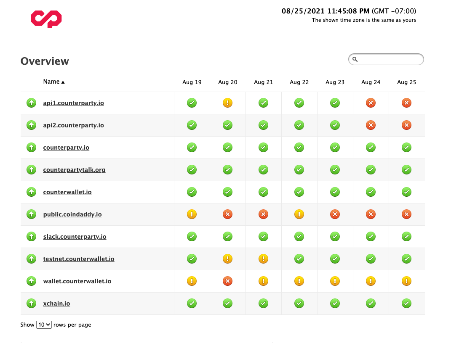Image resolution: width=451 pixels, height=343 pixels.
Task: Click testnet.counterwallet.io Aug 21 warning icon
Action: (x=264, y=259)
